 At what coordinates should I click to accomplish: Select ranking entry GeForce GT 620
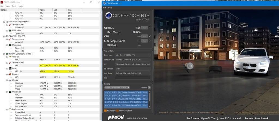coord(126,95)
